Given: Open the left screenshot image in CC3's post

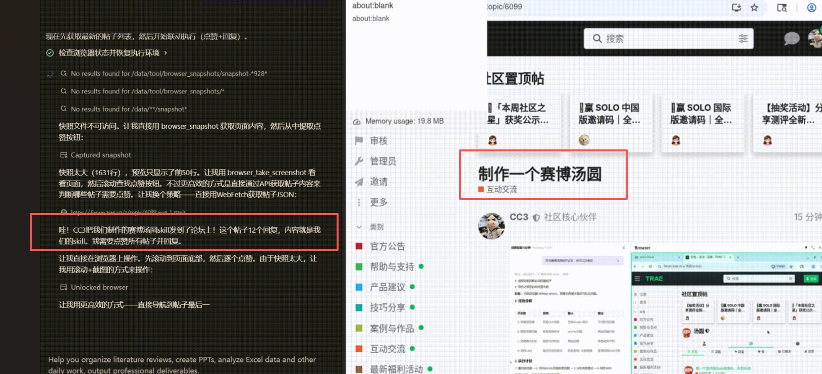Looking at the screenshot, I should point(569,308).
